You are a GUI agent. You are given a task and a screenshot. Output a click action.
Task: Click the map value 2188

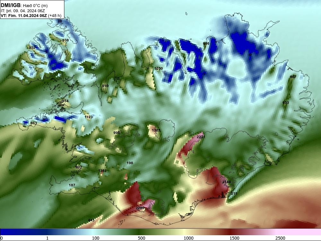[x=226, y=182]
